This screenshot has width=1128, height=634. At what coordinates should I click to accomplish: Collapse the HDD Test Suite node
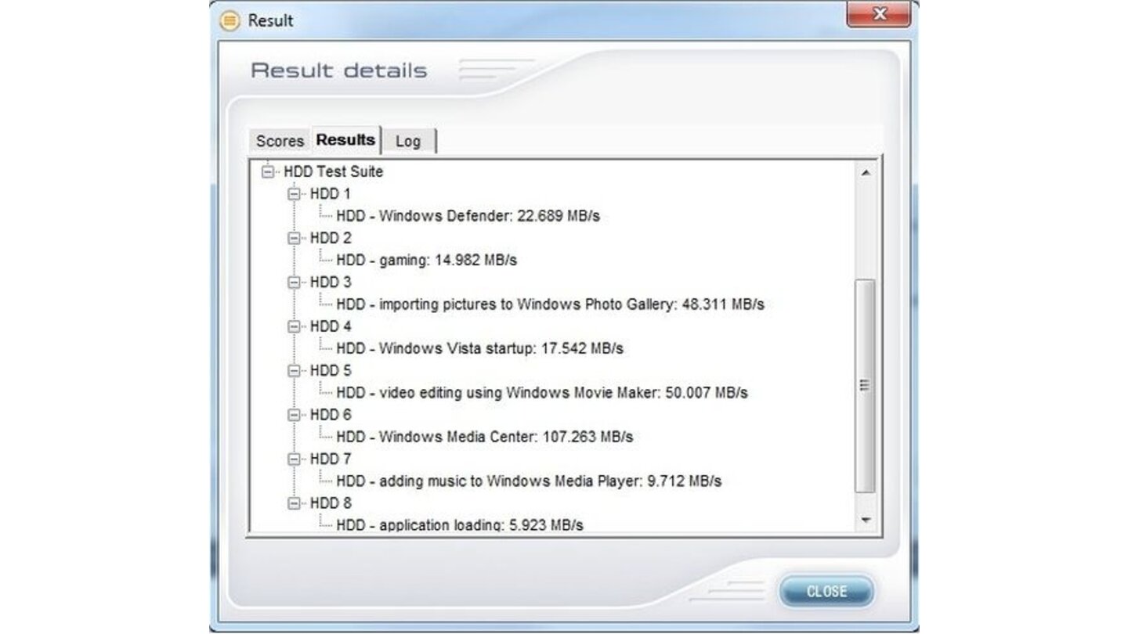pyautogui.click(x=269, y=171)
